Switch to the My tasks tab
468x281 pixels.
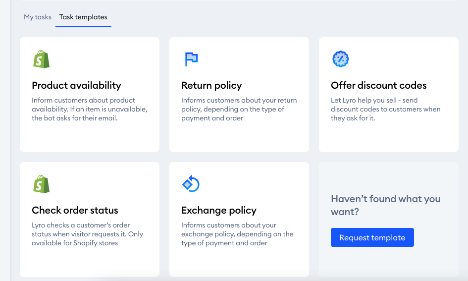pos(38,17)
